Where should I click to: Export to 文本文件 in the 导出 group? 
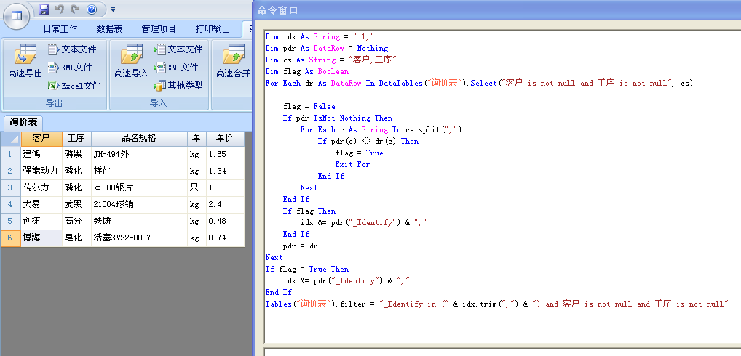tap(72, 49)
